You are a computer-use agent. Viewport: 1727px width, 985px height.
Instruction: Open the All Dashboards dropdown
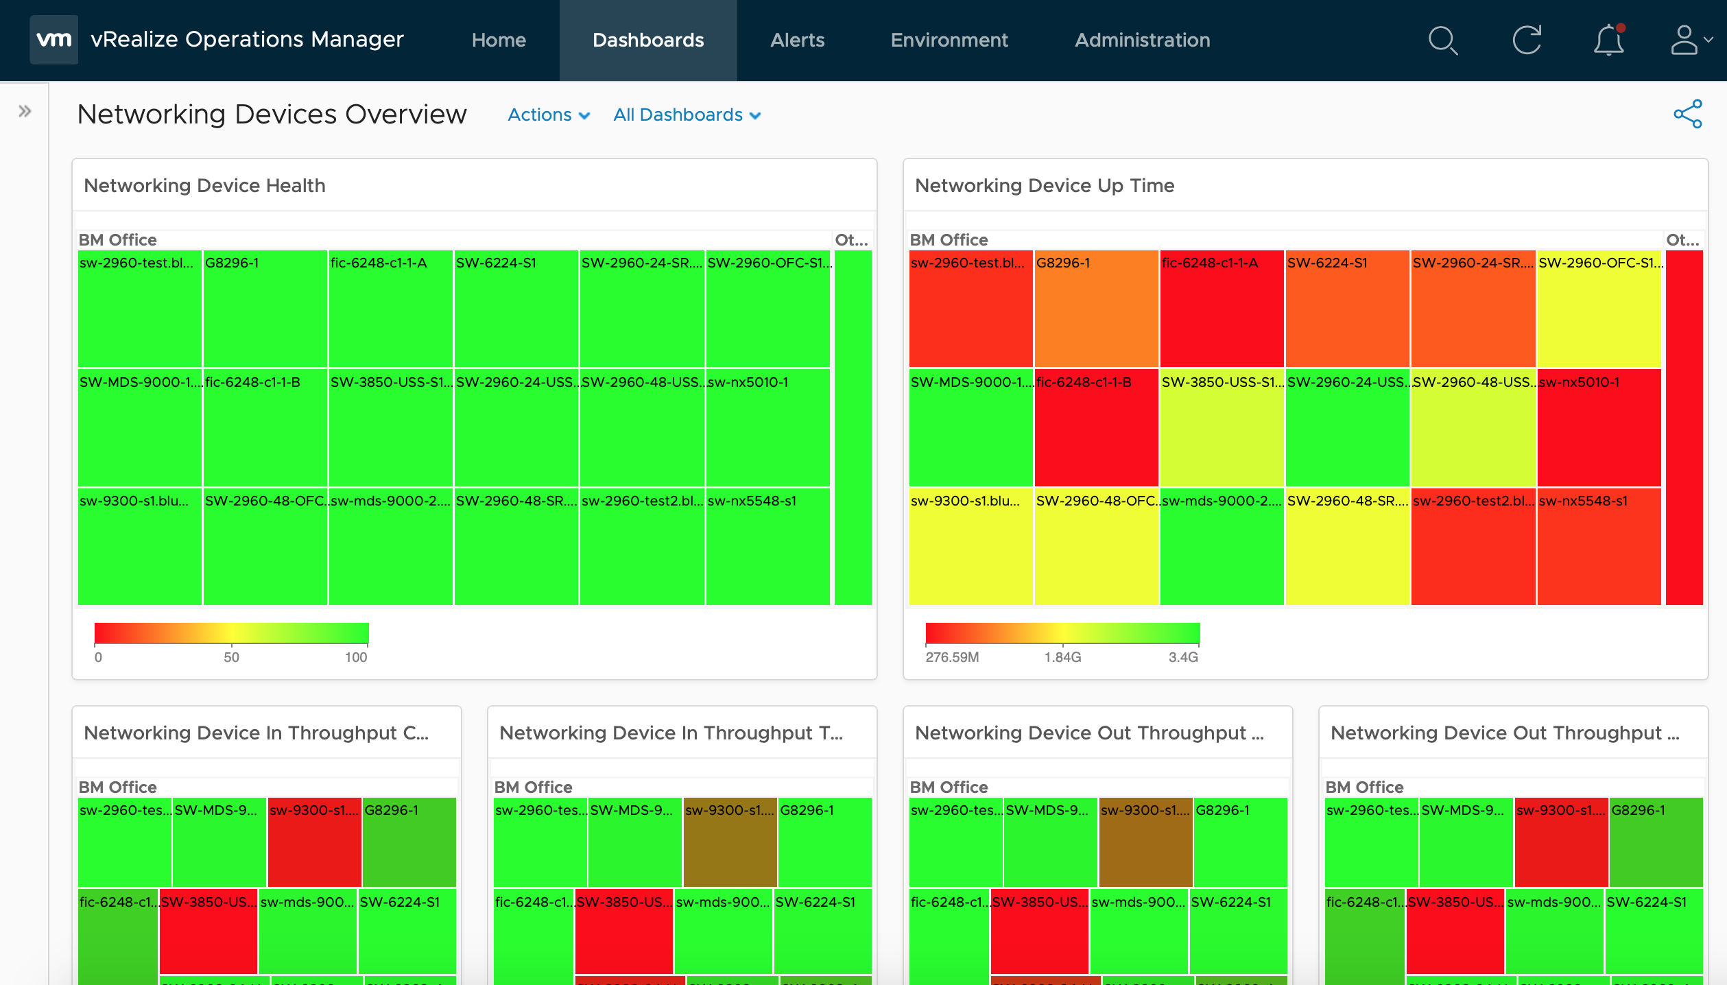[x=687, y=115]
